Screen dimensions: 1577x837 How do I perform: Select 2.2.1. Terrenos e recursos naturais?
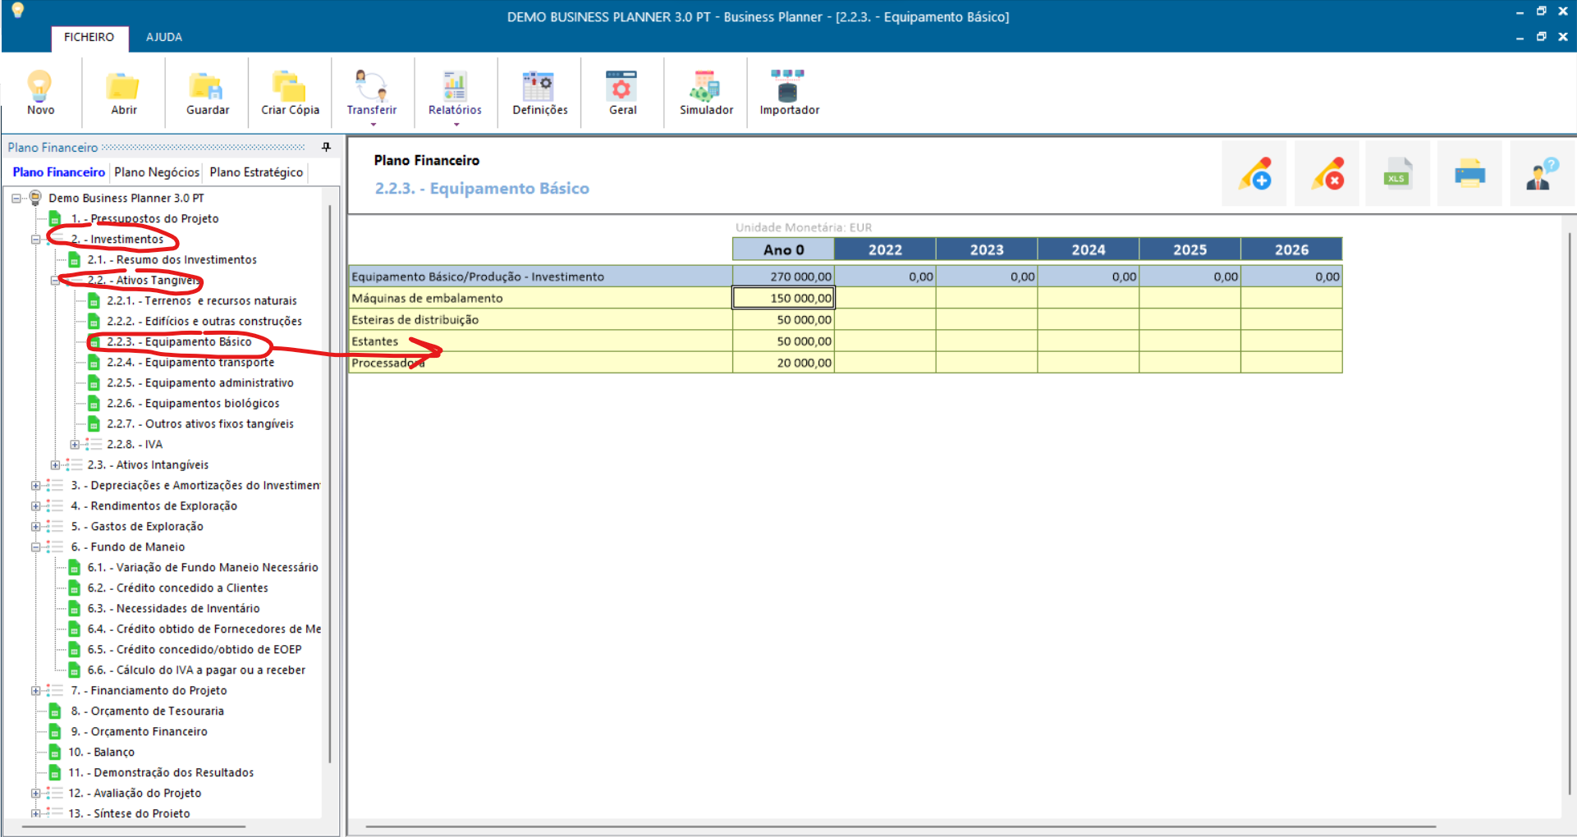coord(202,301)
